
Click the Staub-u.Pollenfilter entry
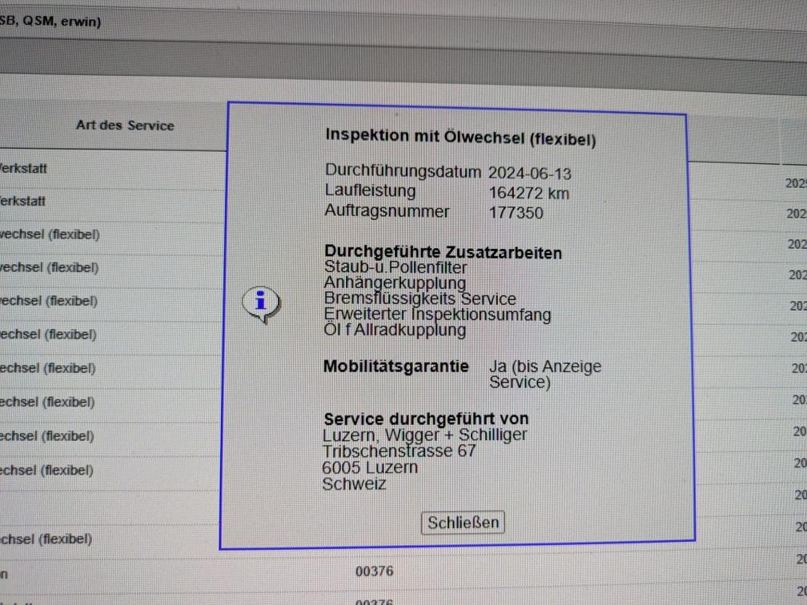pyautogui.click(x=395, y=266)
